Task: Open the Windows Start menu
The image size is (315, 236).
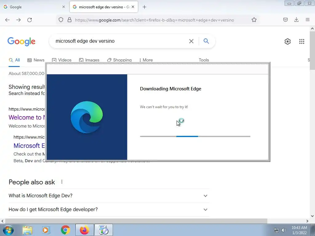Action: coord(8,230)
